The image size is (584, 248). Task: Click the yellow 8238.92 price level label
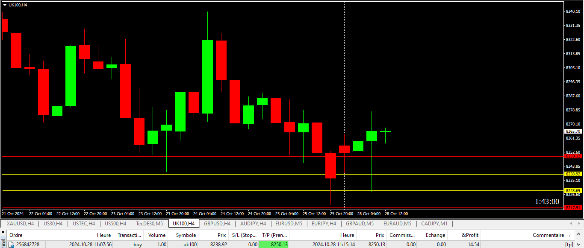tap(573, 174)
